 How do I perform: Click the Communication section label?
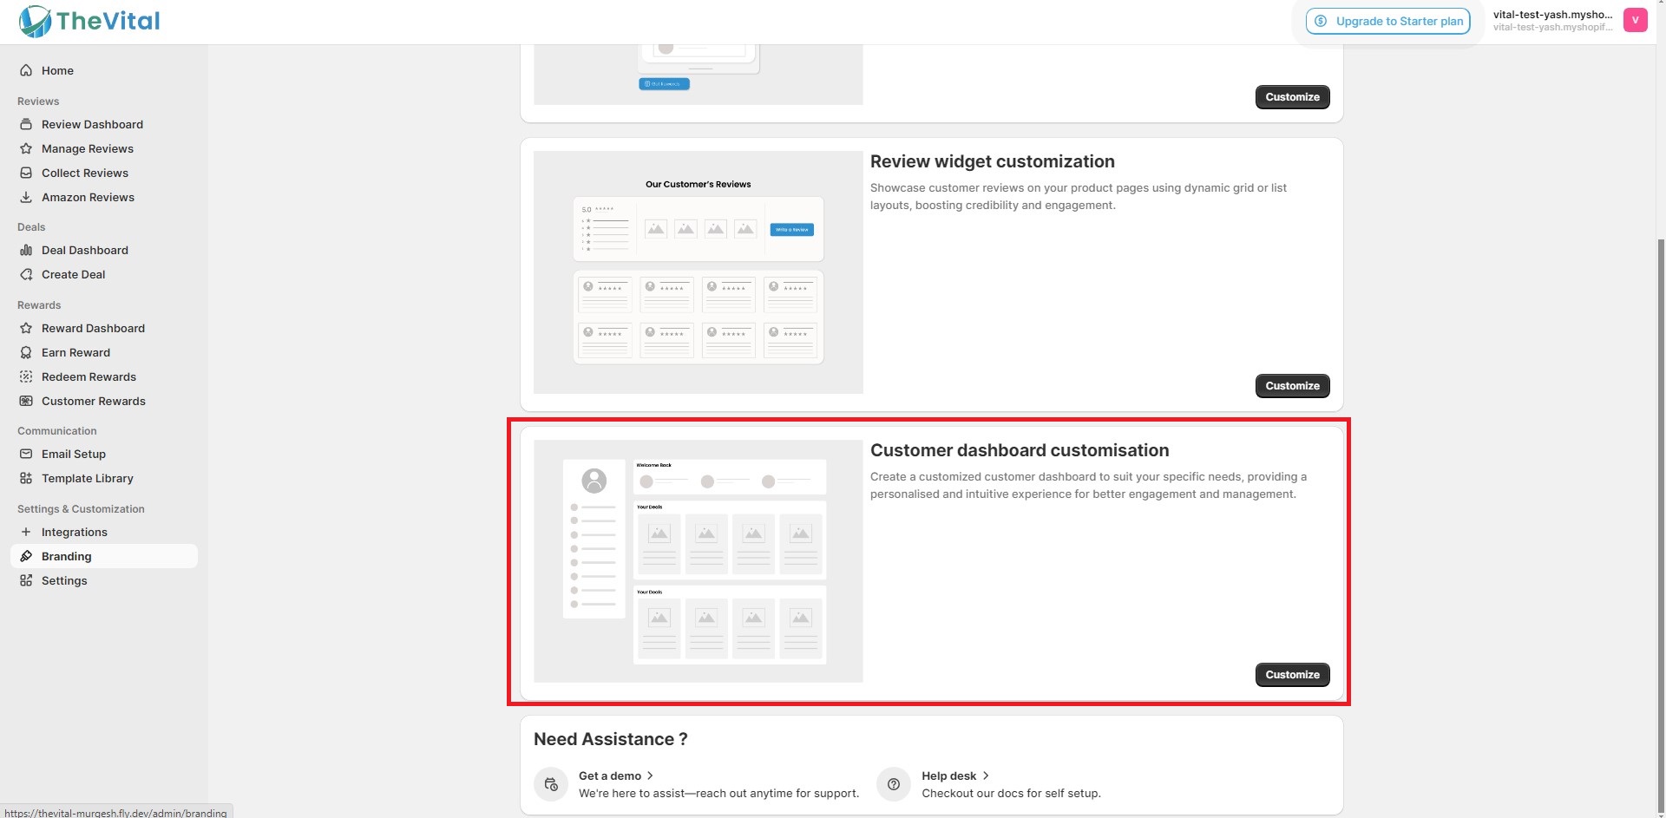(x=57, y=431)
